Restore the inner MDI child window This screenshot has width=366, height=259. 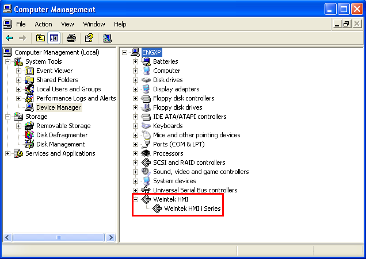[x=346, y=24]
